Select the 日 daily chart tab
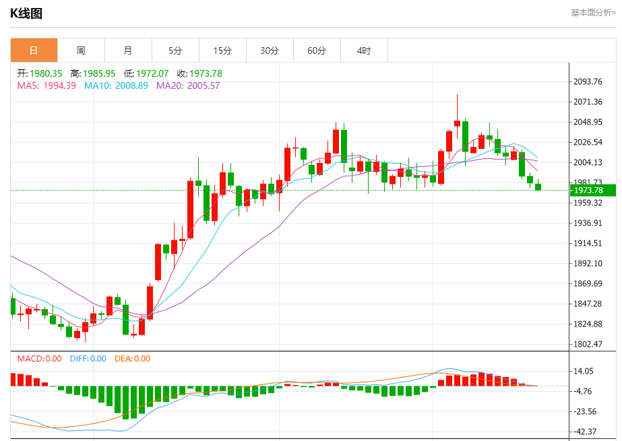The height and width of the screenshot is (441, 622). pos(34,50)
